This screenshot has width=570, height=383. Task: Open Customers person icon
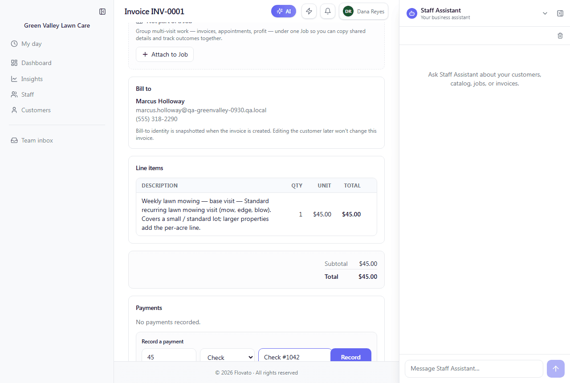click(x=14, y=110)
